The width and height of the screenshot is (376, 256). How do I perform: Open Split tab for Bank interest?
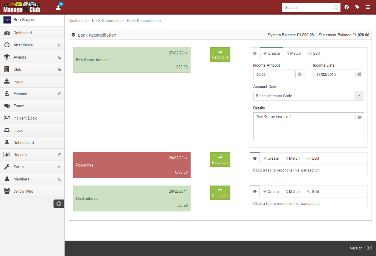(x=313, y=192)
